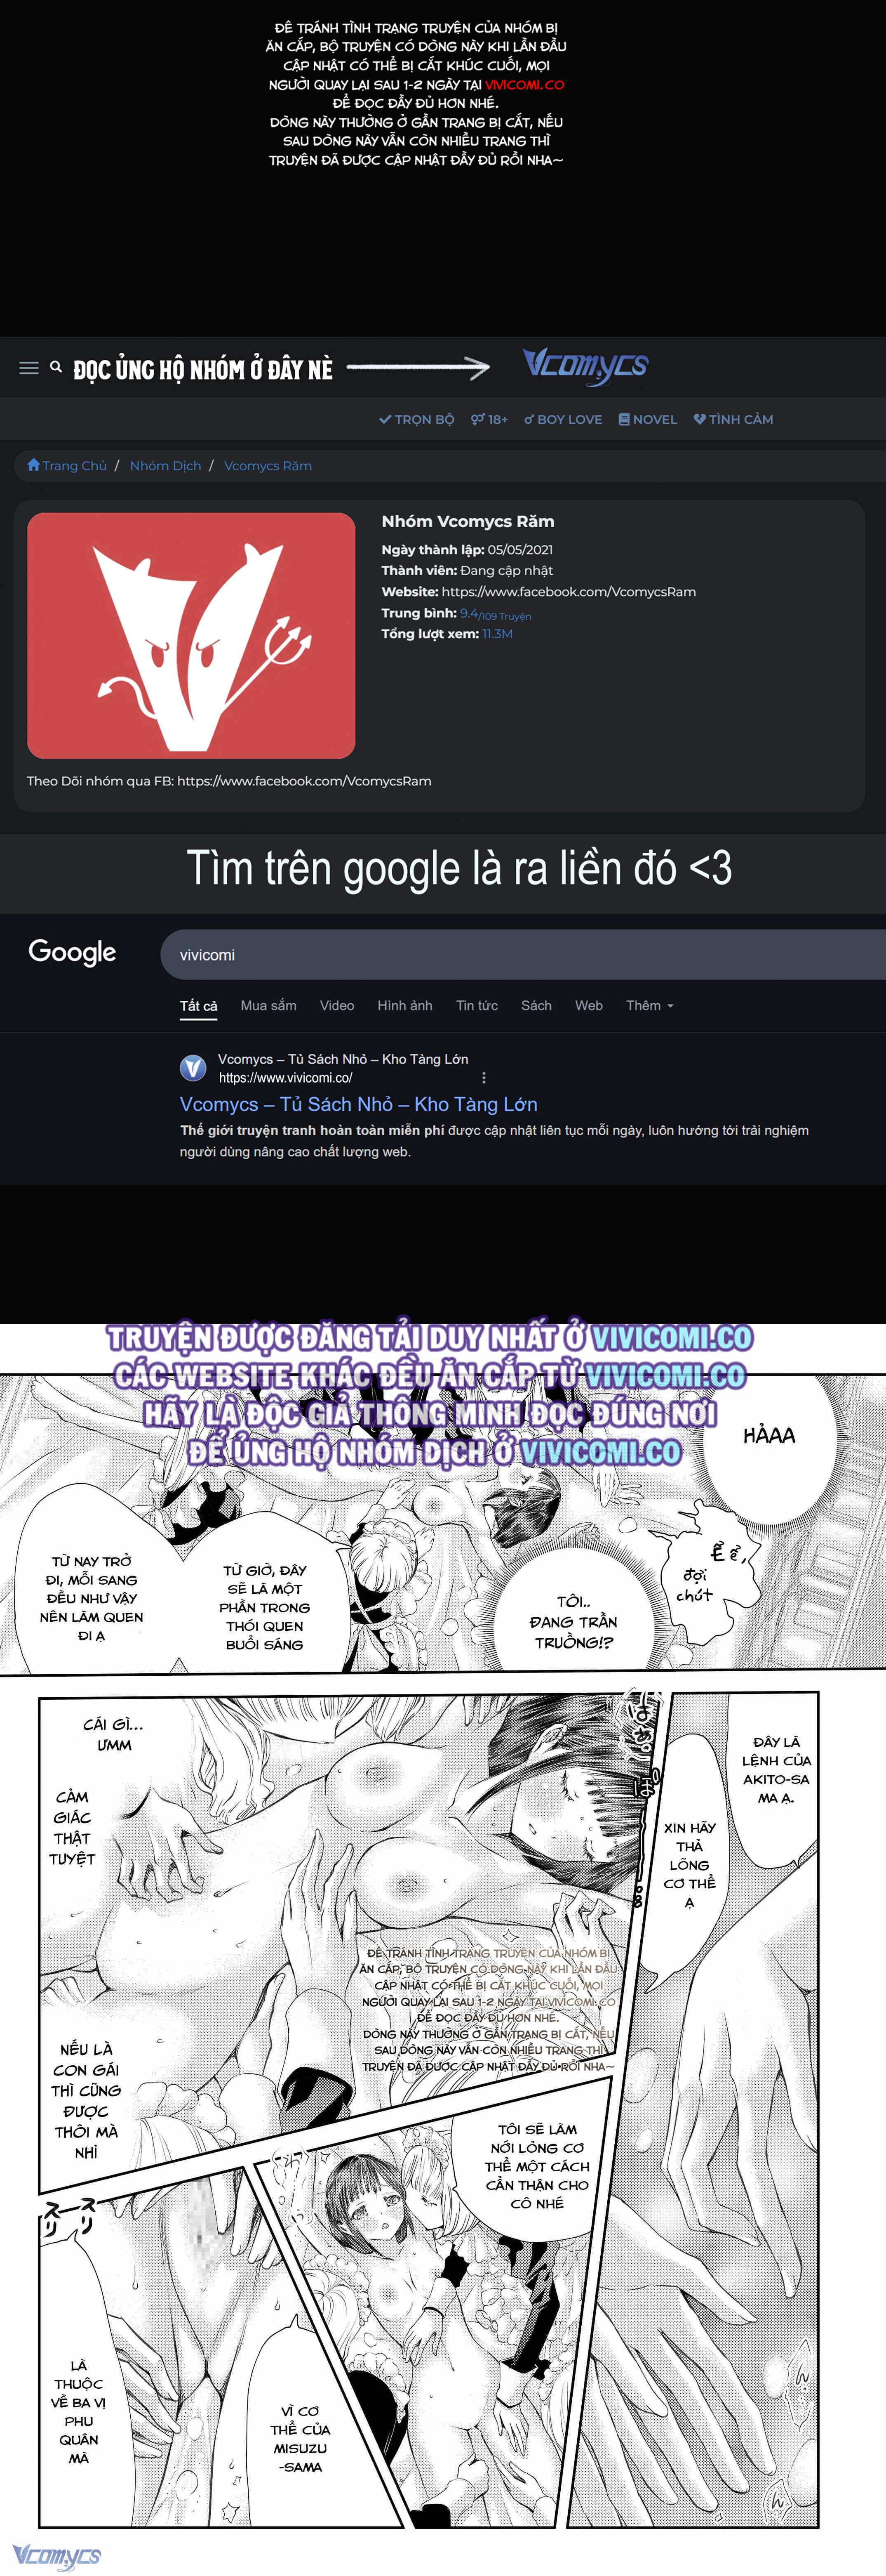Open the hamburger menu icon

[29, 368]
